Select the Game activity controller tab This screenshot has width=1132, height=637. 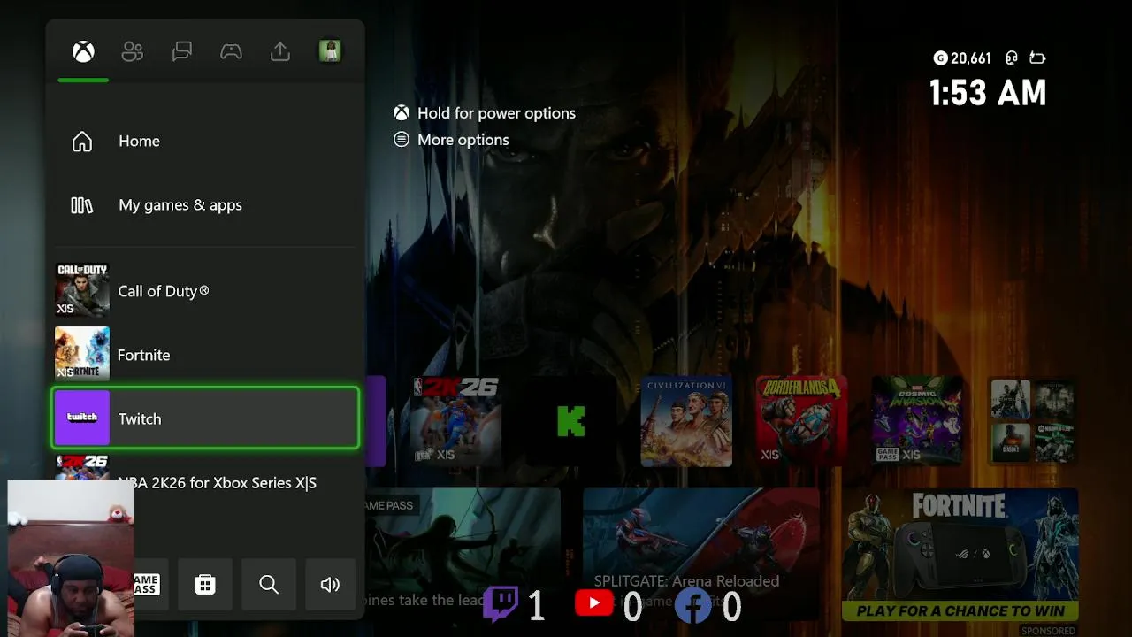(x=231, y=52)
